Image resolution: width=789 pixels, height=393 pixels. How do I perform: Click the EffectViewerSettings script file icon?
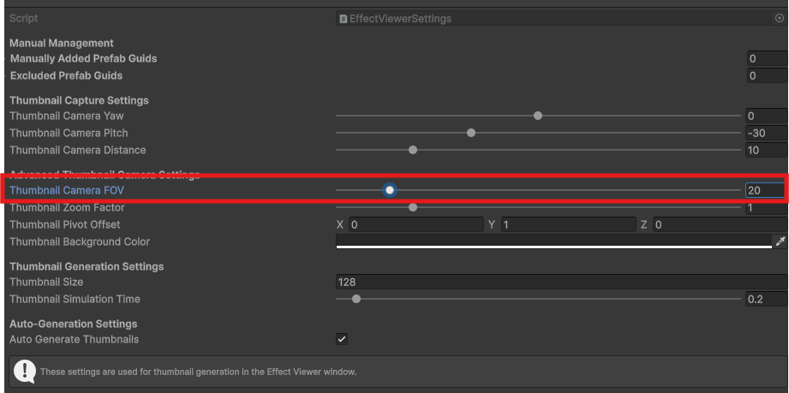(343, 19)
